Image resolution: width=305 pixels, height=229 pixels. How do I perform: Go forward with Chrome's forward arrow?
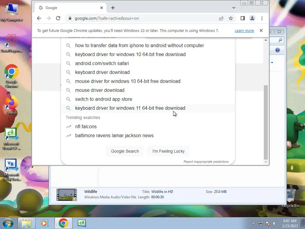click(49, 18)
